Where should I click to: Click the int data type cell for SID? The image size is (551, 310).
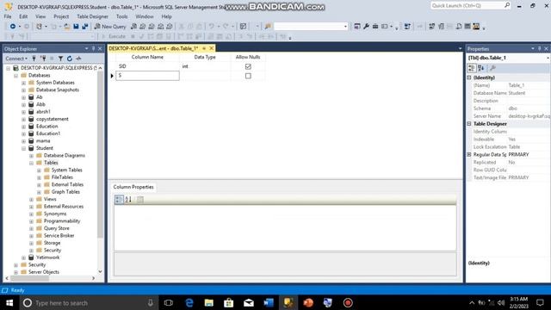pos(205,66)
